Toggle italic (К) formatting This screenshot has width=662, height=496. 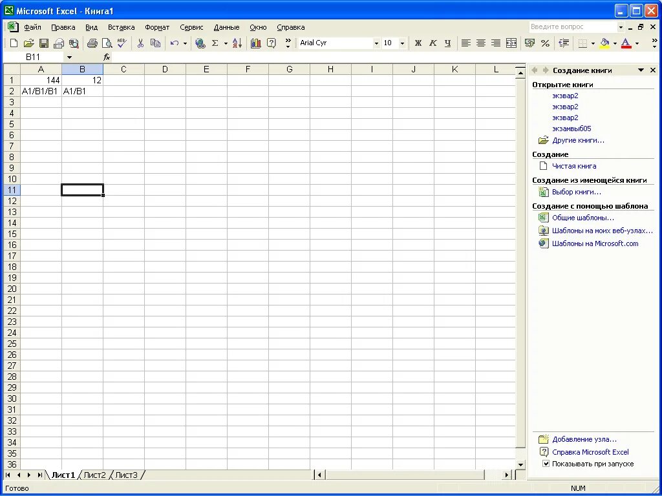tap(432, 43)
